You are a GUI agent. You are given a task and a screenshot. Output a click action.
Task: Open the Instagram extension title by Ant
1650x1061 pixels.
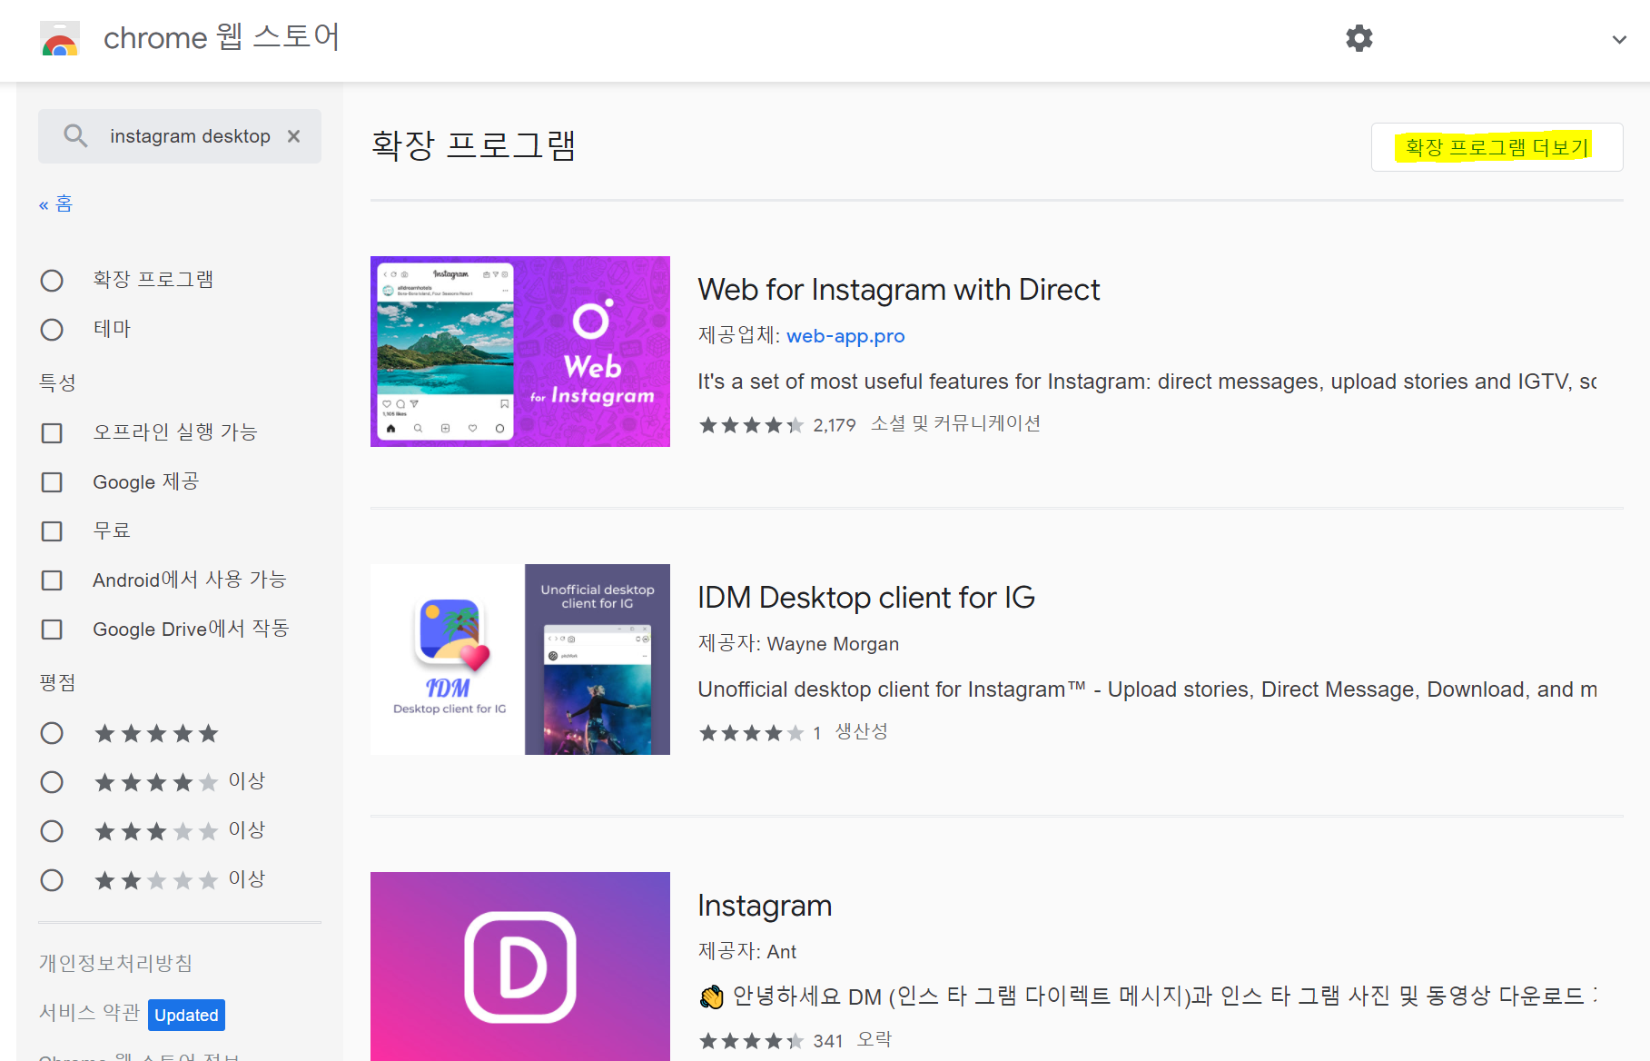(x=765, y=906)
